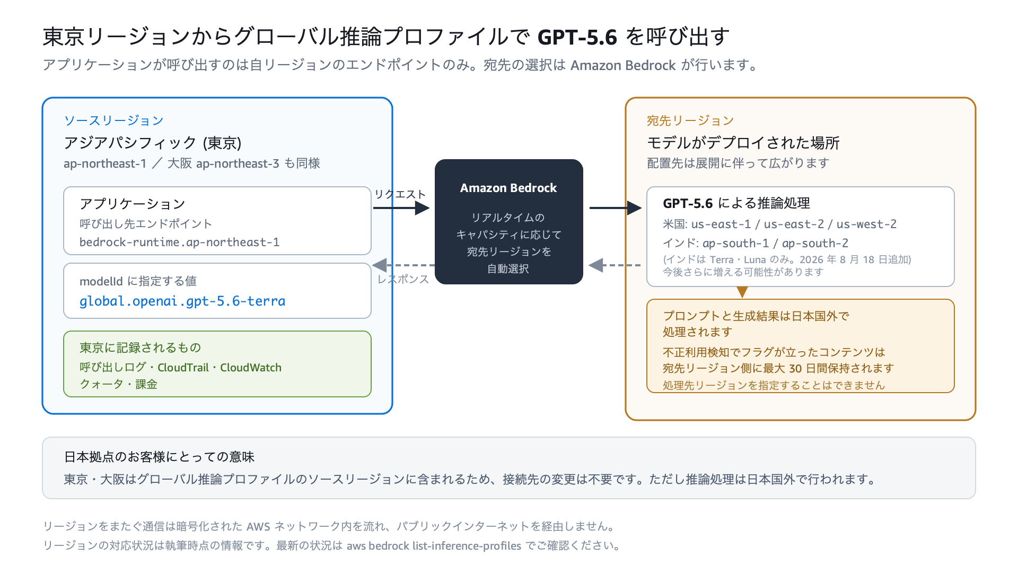Click the line ap-northeast-1 / 大阪 ap-northeast-3 も同様
The width and height of the screenshot is (1018, 573).
click(x=191, y=163)
